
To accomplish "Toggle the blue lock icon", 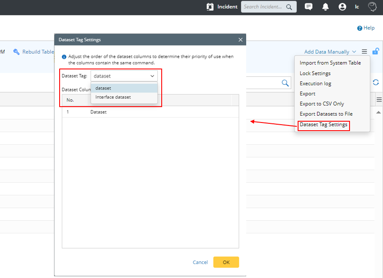I will (376, 51).
